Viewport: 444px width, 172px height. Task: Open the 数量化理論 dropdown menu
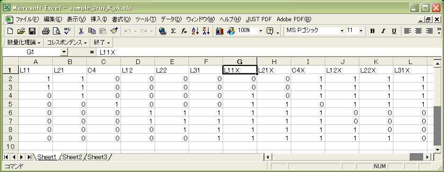point(24,43)
